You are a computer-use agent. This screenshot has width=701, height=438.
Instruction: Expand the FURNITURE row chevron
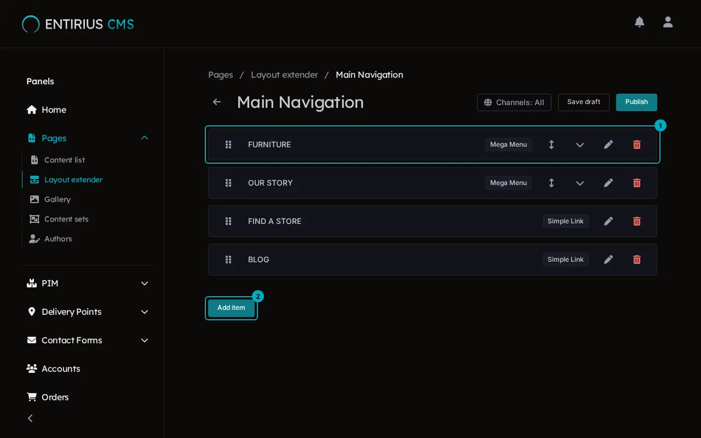(x=580, y=145)
